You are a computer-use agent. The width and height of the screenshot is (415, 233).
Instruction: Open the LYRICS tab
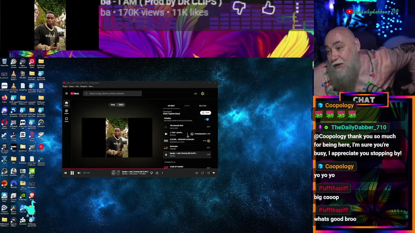tap(187, 106)
